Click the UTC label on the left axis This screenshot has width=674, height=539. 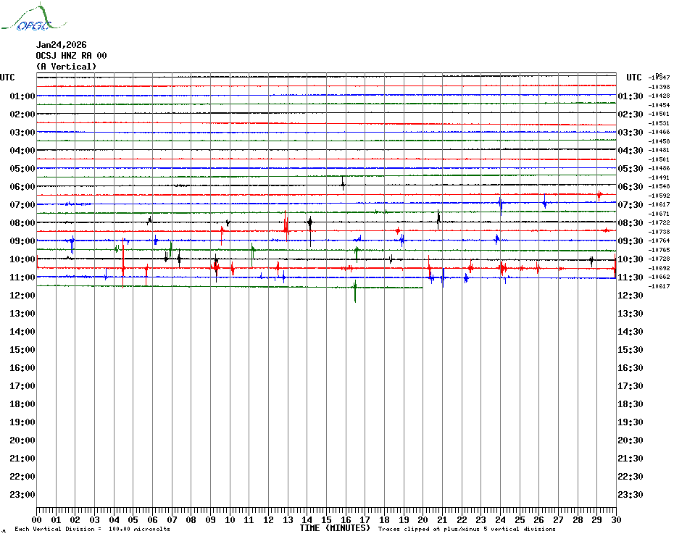[7, 78]
